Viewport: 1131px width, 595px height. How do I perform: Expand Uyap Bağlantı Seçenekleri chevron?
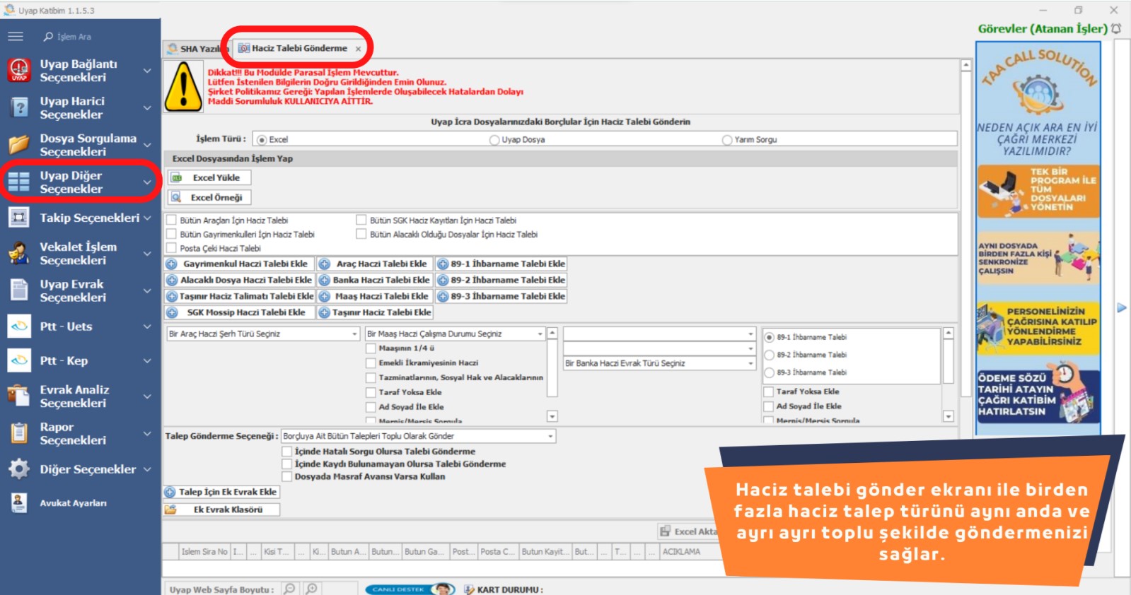[147, 71]
